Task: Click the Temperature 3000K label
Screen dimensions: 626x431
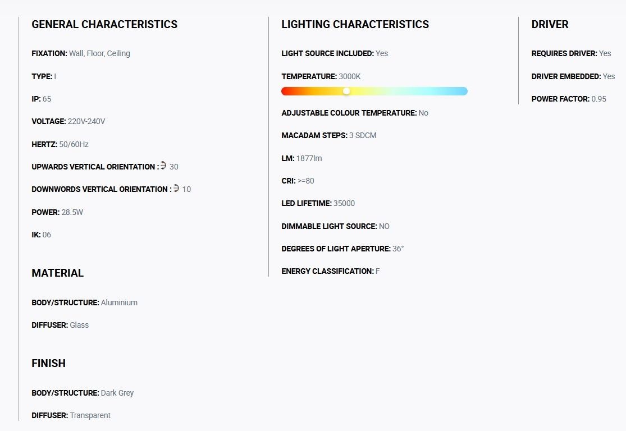Action: pyautogui.click(x=321, y=76)
